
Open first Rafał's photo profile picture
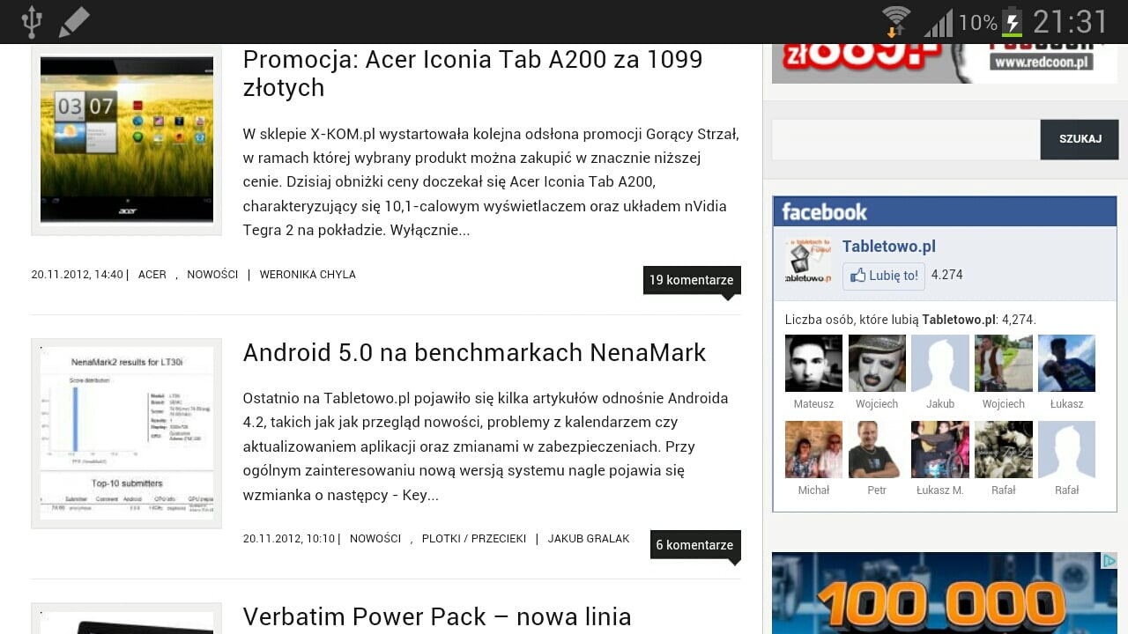click(x=1004, y=449)
